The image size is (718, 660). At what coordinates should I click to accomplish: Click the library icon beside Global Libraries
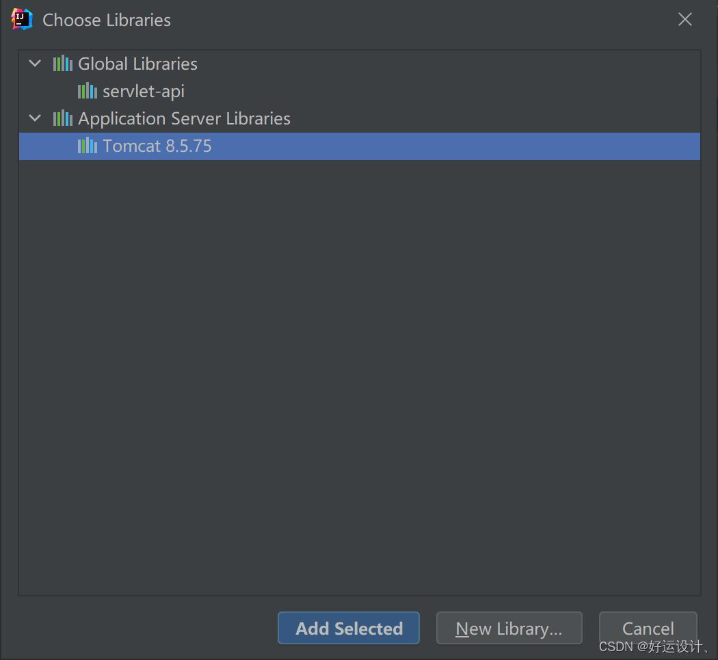[62, 64]
